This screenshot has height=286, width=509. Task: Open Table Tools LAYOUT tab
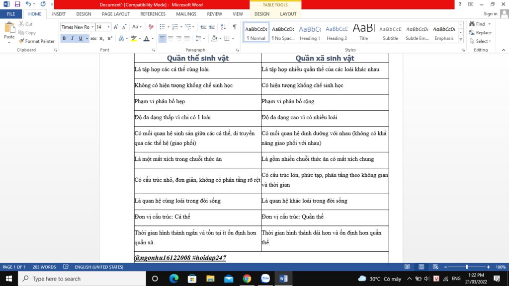(x=288, y=14)
